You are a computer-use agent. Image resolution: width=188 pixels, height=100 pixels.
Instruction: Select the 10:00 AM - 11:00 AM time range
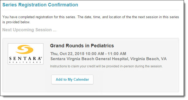point(106,54)
